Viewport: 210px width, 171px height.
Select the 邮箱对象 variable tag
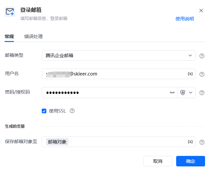coord(57,142)
